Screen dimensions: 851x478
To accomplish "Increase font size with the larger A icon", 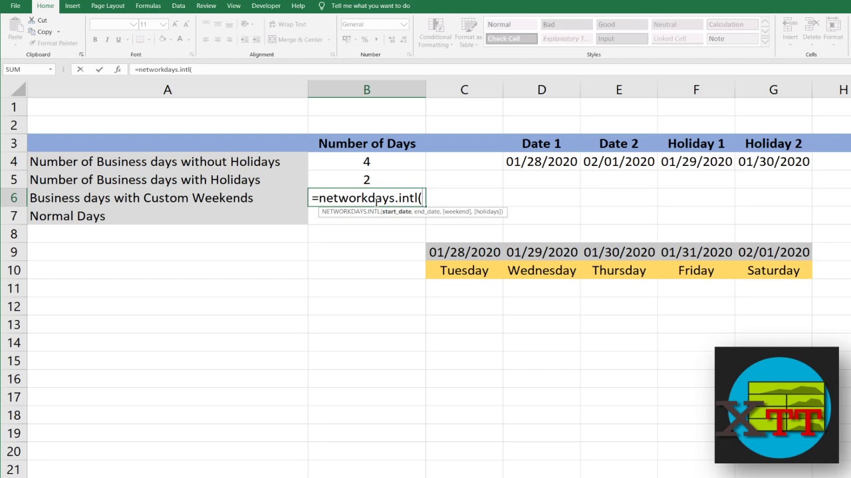I will click(x=176, y=25).
